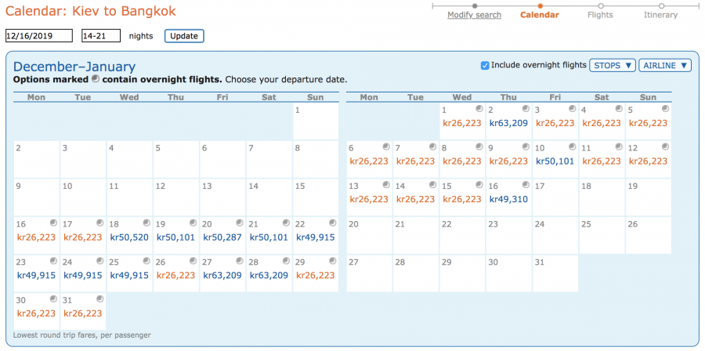Image resolution: width=705 pixels, height=351 pixels.
Task: Select January 16 fare kr49,310
Action: click(x=508, y=199)
